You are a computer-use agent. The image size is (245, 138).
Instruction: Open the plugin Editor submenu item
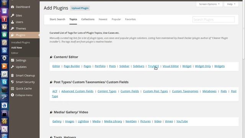[15, 53]
